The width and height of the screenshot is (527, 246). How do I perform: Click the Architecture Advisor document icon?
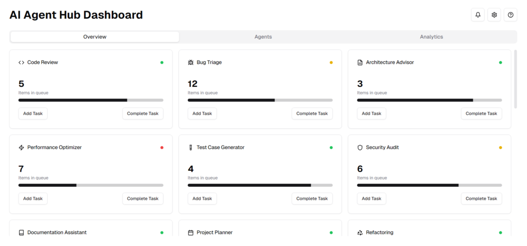coord(360,62)
